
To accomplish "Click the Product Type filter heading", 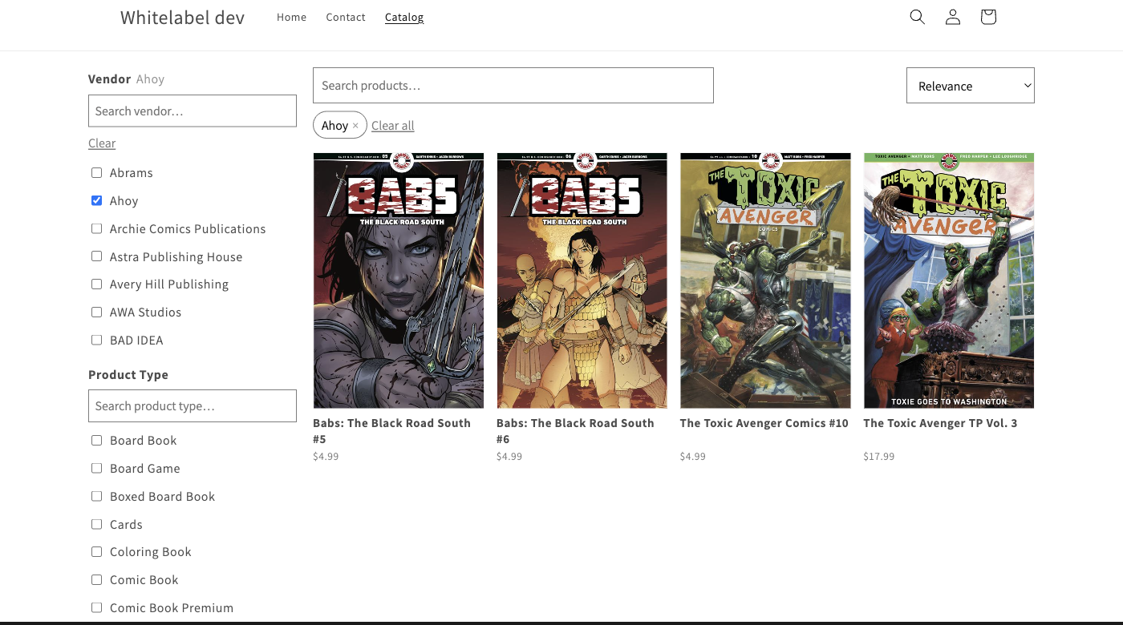I will [128, 375].
